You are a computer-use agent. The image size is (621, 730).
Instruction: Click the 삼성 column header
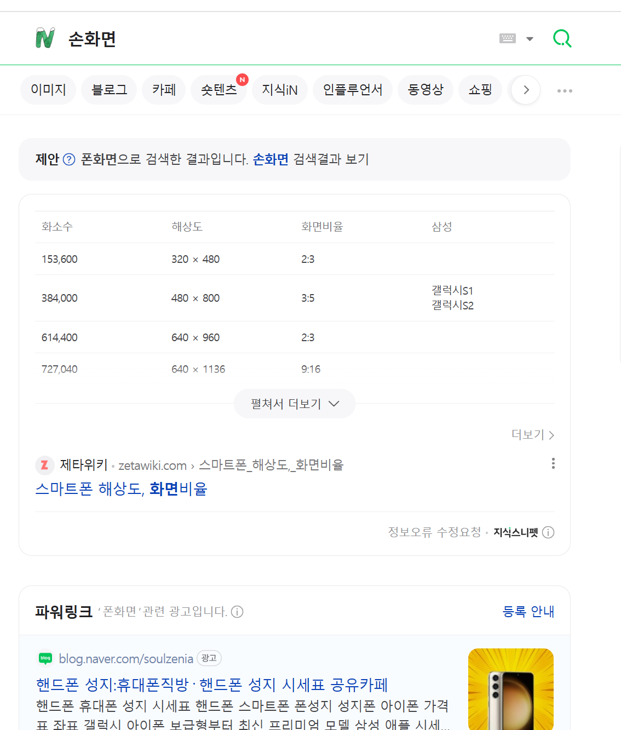442,227
